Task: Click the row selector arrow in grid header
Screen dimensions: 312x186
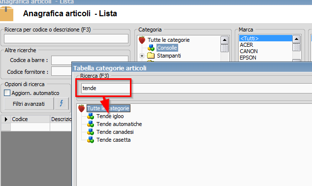Action: click(6, 119)
